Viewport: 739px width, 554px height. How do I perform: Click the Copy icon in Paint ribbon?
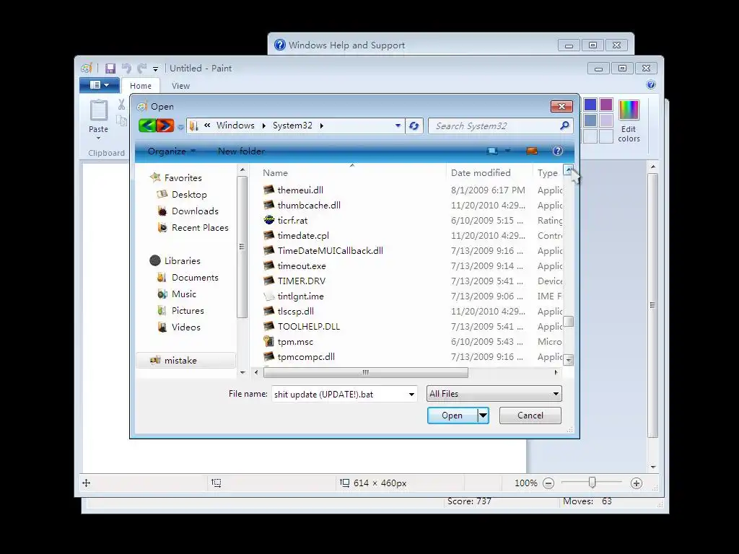pyautogui.click(x=121, y=120)
